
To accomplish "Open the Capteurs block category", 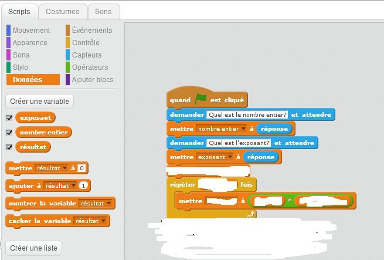I will point(86,55).
